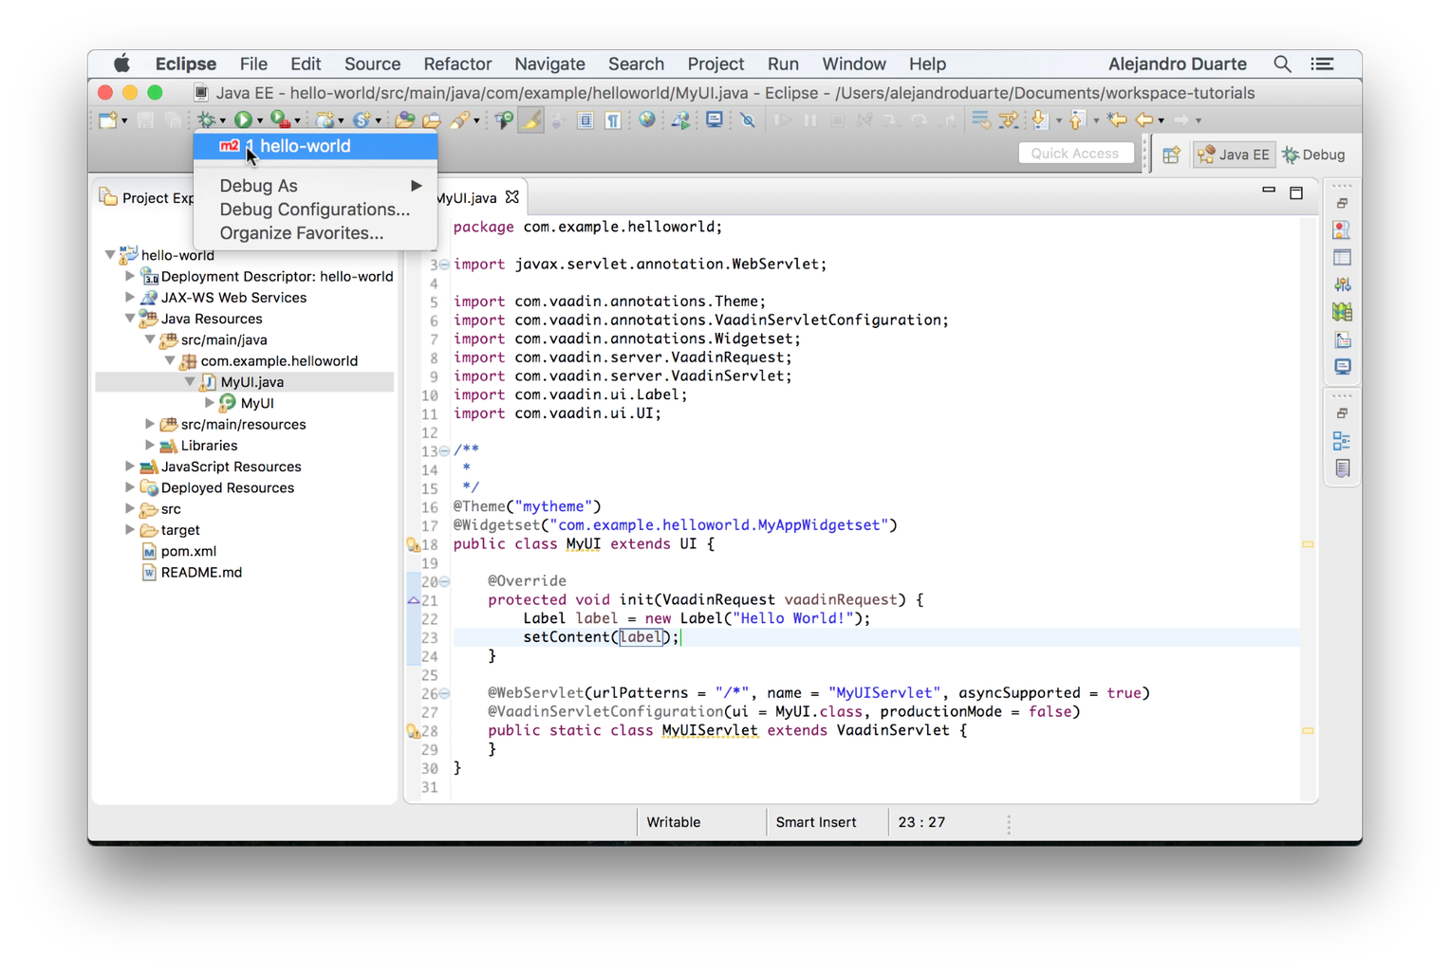
Task: Click the Back navigation arrow icon
Action: click(x=1144, y=119)
